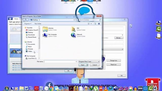Click the New folder button
This screenshot has height=91, width=162.
click(x=38, y=24)
